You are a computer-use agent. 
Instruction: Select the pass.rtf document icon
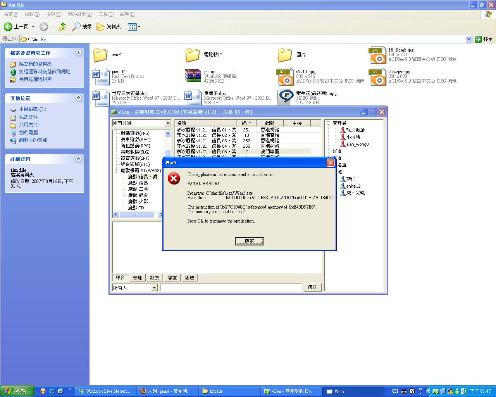click(x=100, y=76)
